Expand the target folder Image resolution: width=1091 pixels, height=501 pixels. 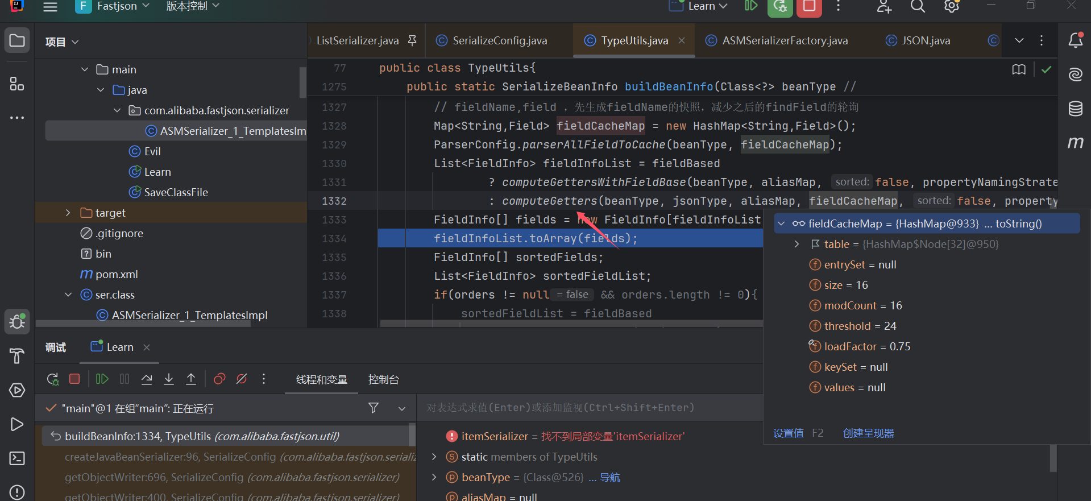[68, 213]
